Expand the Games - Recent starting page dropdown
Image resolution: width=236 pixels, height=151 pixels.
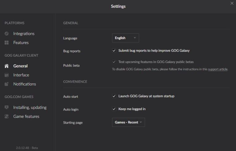click(x=128, y=122)
